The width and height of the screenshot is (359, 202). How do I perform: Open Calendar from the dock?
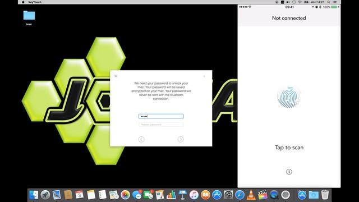tap(80, 195)
